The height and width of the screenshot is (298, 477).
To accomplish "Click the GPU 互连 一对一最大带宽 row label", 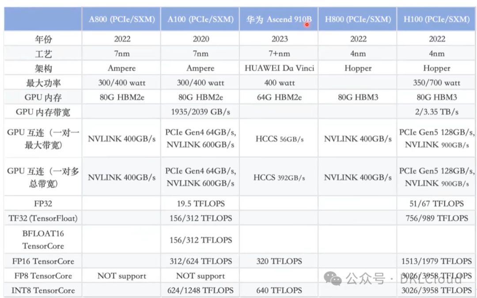I will click(x=43, y=139).
